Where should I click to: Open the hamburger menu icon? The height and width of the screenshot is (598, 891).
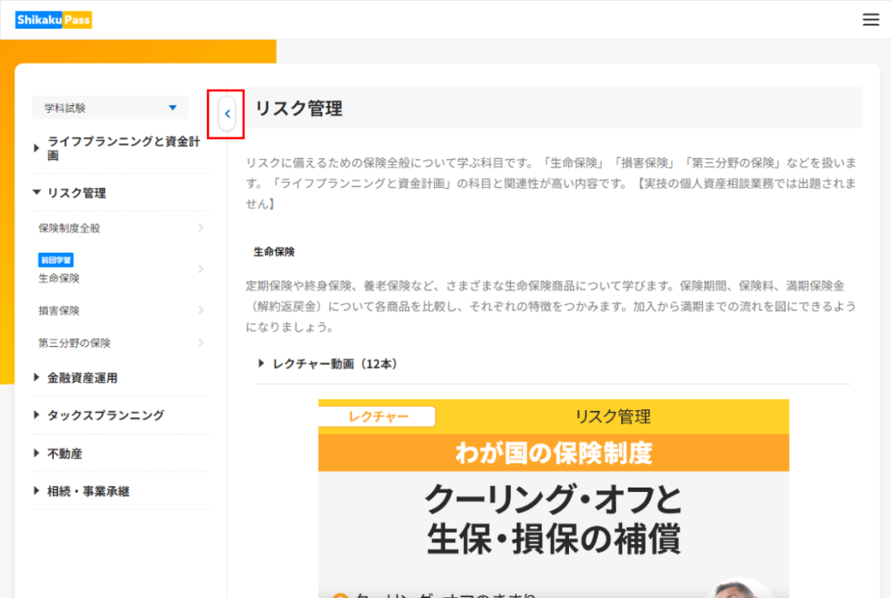coord(870,20)
